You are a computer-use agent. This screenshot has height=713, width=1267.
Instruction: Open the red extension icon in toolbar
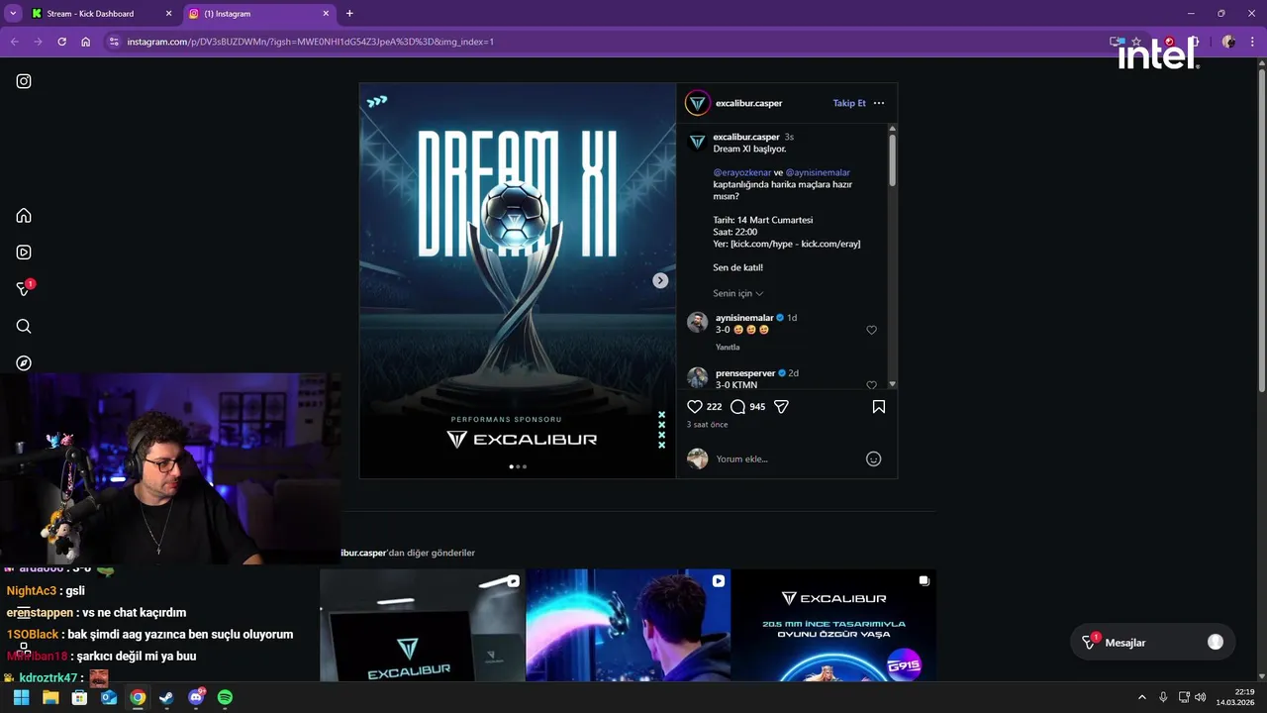[1169, 42]
